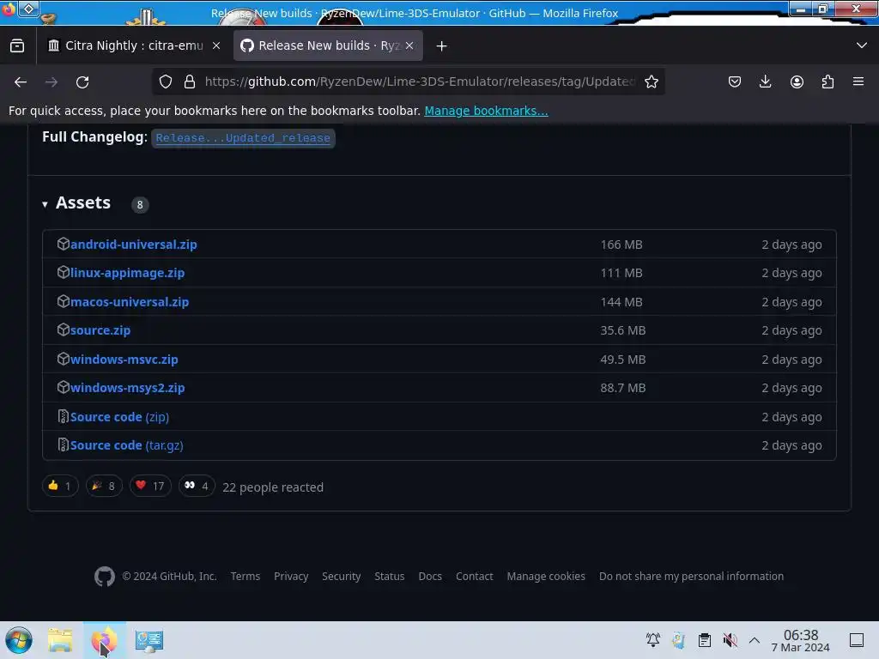This screenshot has width=879, height=659.
Task: Open the Contact footer link
Action: 474,577
